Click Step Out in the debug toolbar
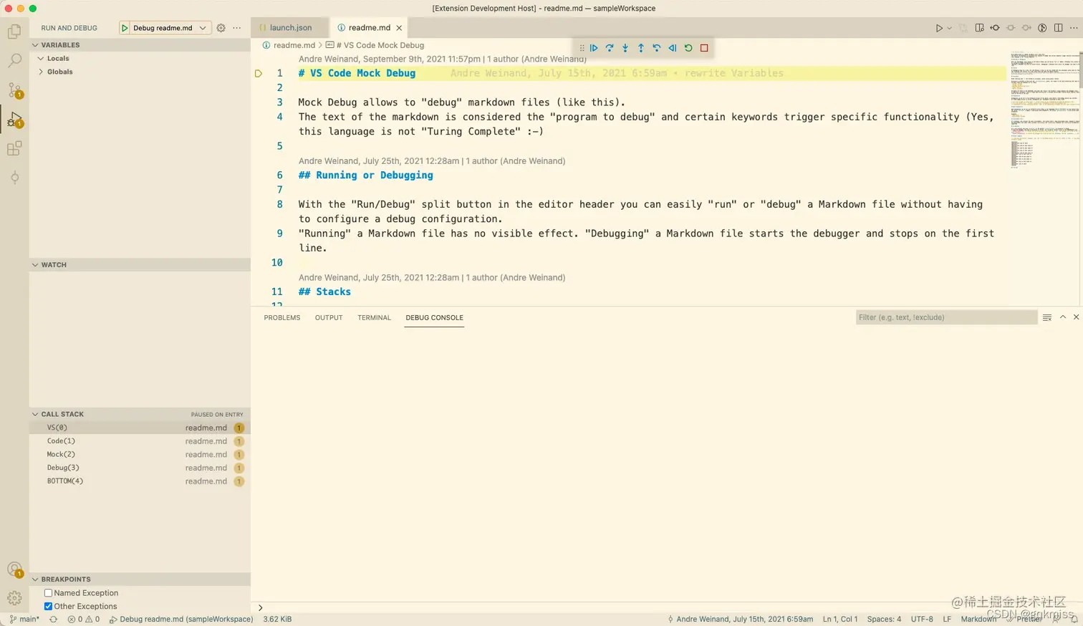1083x626 pixels. pos(641,48)
